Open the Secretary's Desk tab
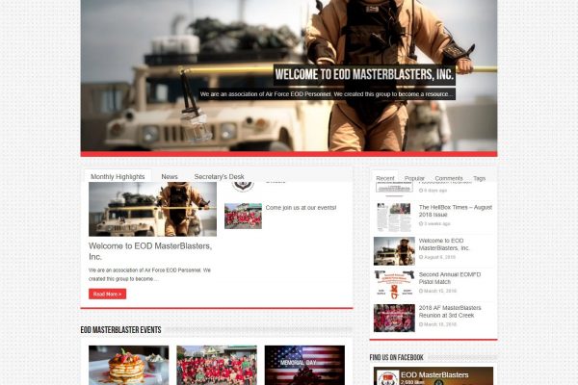578x385 pixels. 219,176
